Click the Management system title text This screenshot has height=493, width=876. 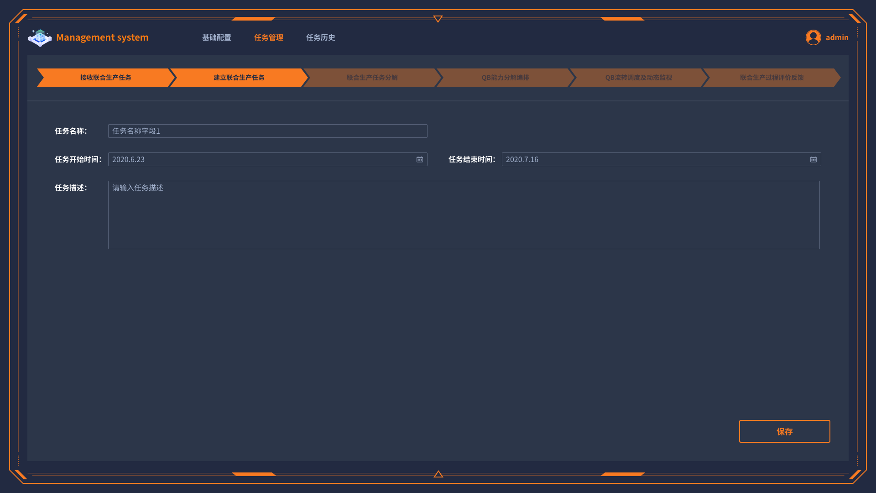pos(102,37)
